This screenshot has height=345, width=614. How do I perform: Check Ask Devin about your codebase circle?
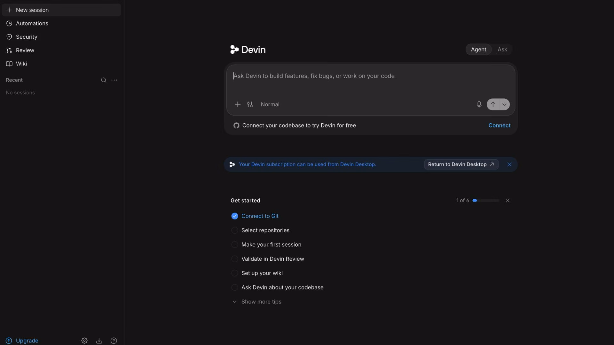[235, 287]
